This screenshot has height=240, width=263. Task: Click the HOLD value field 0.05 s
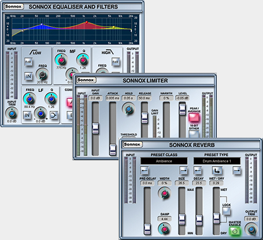click(x=128, y=98)
